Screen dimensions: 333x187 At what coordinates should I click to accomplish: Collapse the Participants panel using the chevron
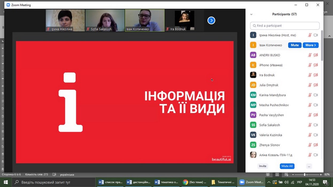click(251, 14)
